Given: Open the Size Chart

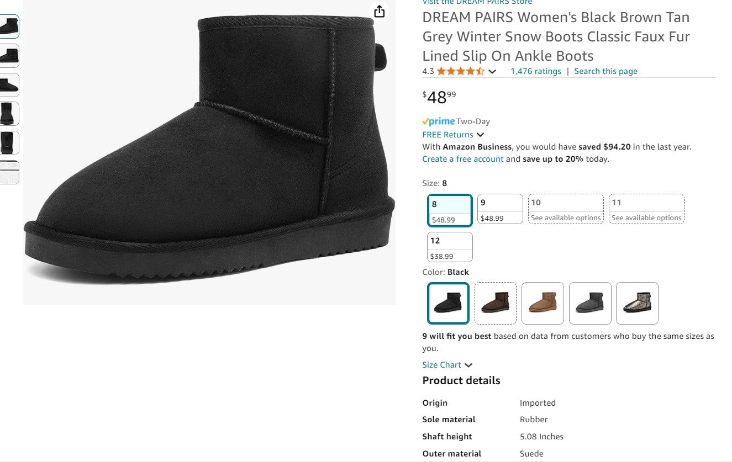Looking at the screenshot, I should pyautogui.click(x=441, y=364).
